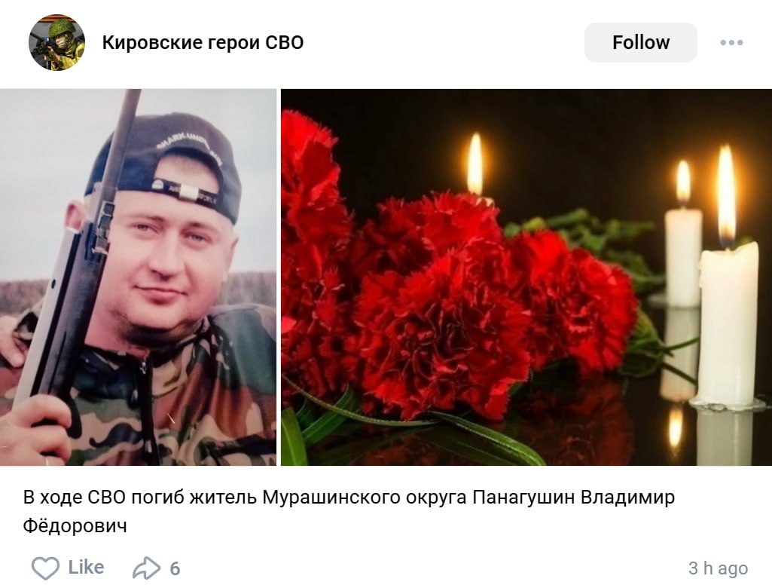772x588 pixels.
Task: Open the three-dot more options menu
Action: point(731,42)
